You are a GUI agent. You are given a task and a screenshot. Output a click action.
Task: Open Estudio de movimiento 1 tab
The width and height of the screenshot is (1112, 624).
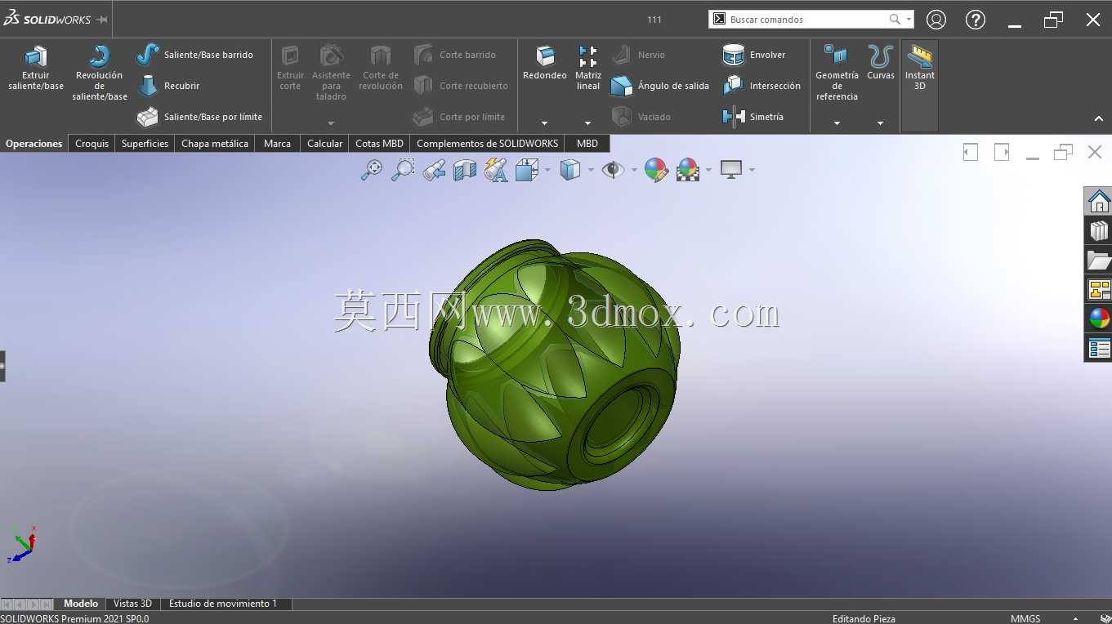(x=223, y=604)
